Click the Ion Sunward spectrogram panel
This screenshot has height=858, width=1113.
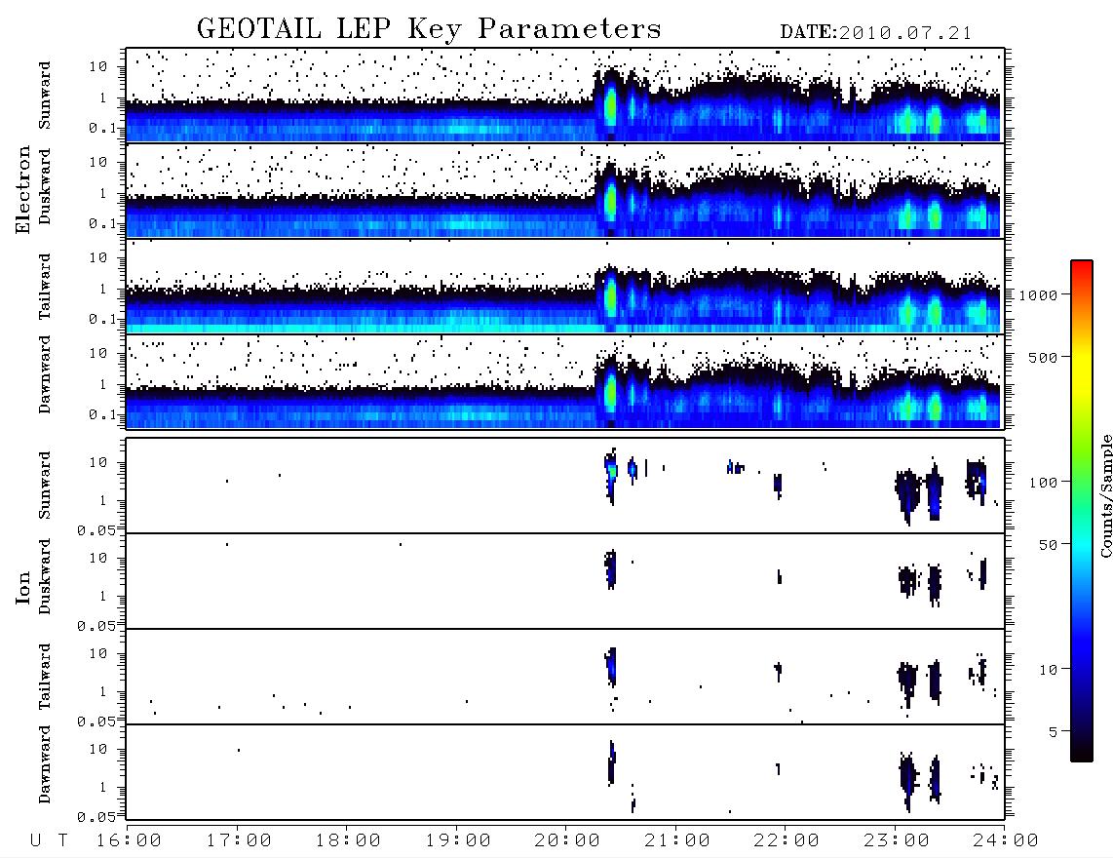click(565, 486)
